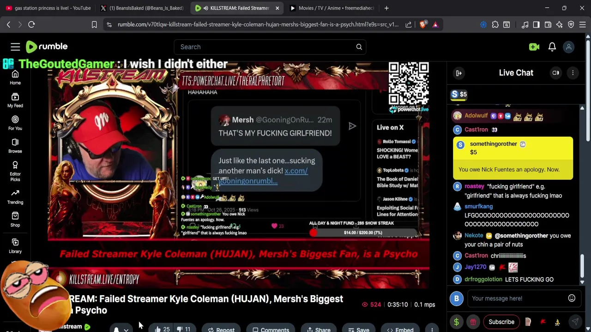The height and width of the screenshot is (332, 591).
Task: Click the green go-live camera icon
Action: pyautogui.click(x=534, y=47)
